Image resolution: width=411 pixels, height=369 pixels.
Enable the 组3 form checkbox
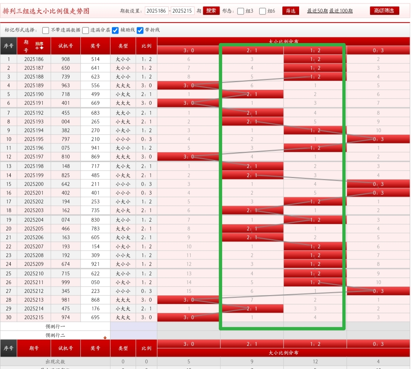(x=241, y=11)
